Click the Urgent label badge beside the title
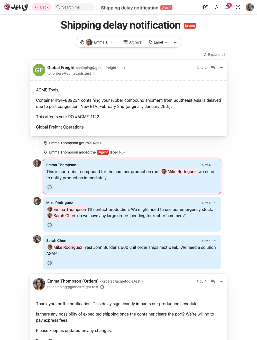 190,26
